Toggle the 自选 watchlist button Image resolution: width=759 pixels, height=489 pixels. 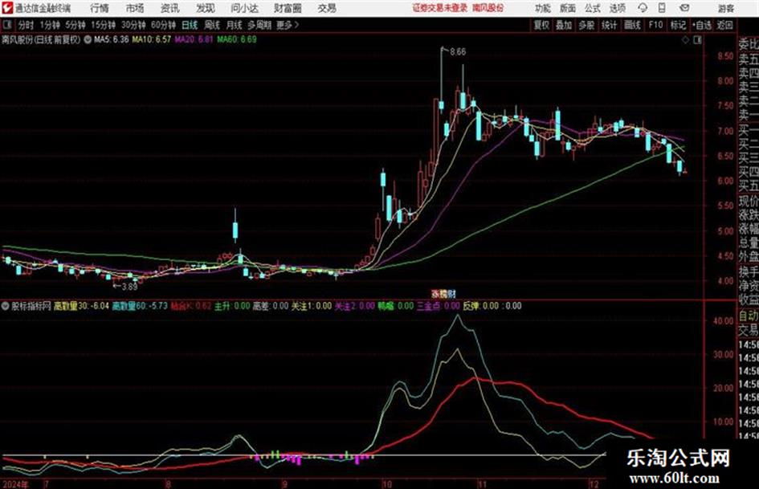click(701, 25)
